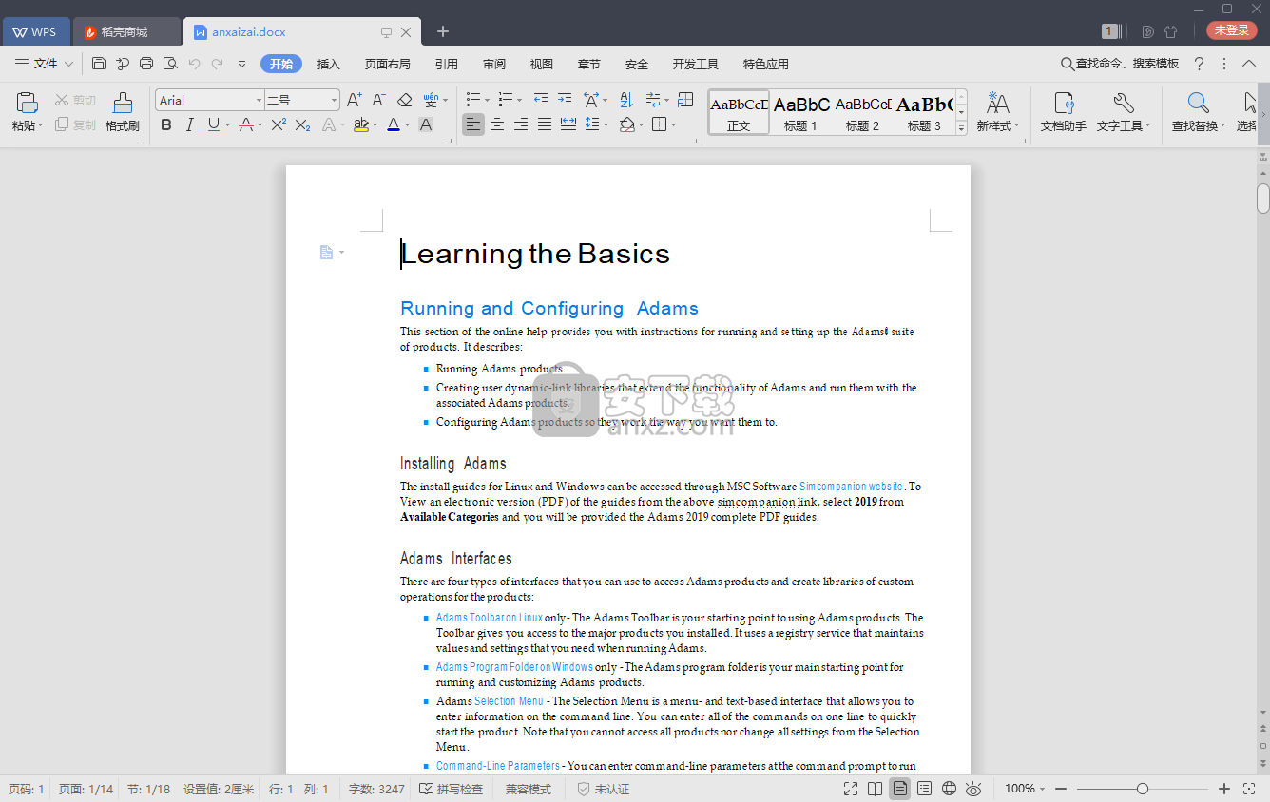Open the 视图 (View) tab

click(x=542, y=64)
